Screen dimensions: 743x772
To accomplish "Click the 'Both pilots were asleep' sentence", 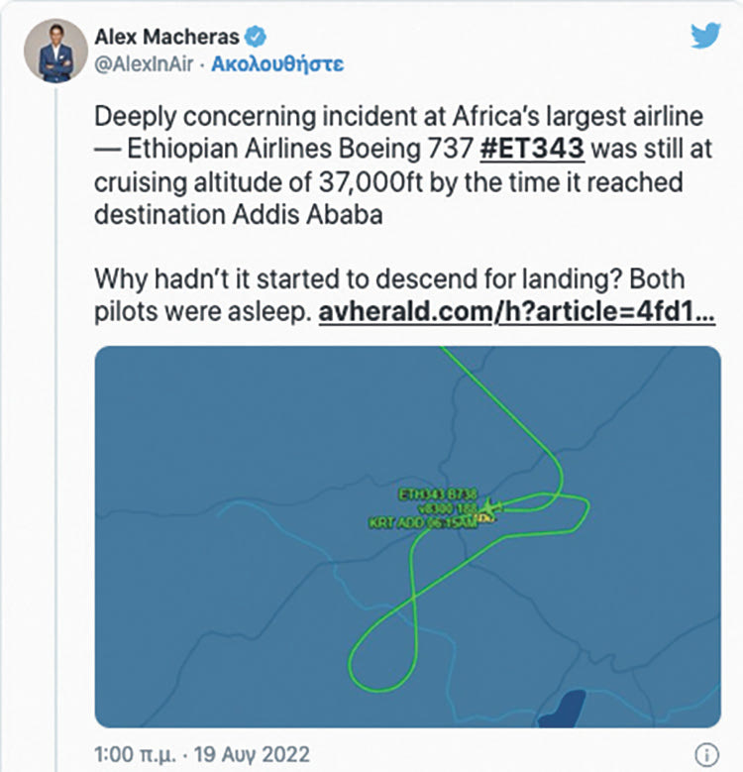I will tap(206, 313).
